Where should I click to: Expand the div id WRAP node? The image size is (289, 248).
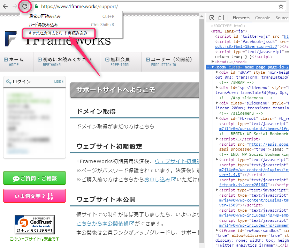(x=217, y=72)
